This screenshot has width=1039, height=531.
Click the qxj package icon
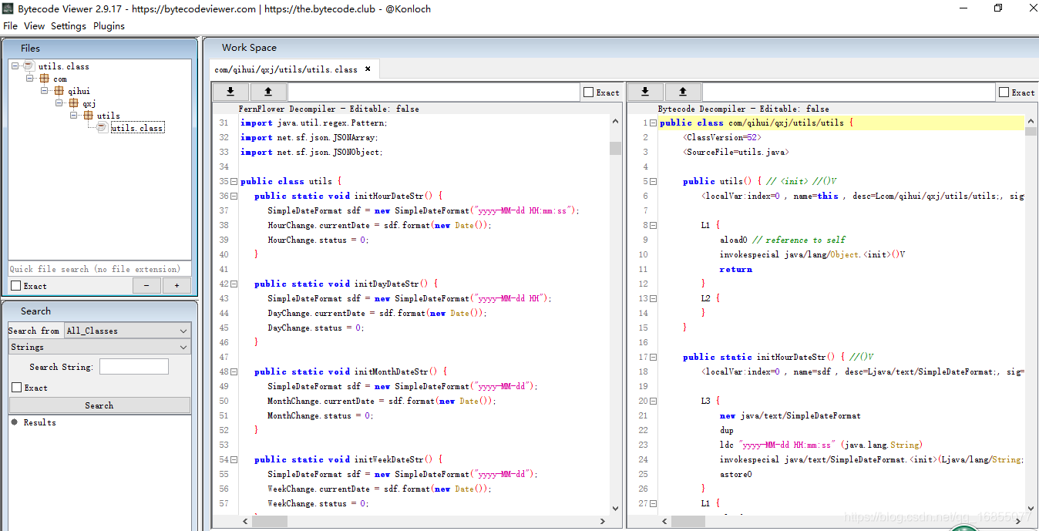74,103
